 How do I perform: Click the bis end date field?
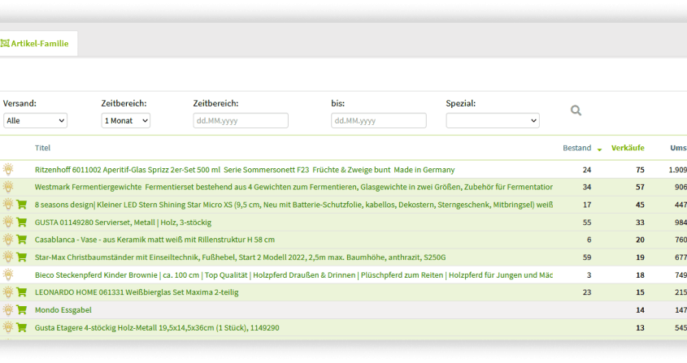[x=379, y=120]
